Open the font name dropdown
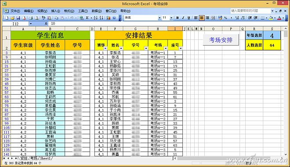Screen dimensions: 290x167 (x=159, y=18)
